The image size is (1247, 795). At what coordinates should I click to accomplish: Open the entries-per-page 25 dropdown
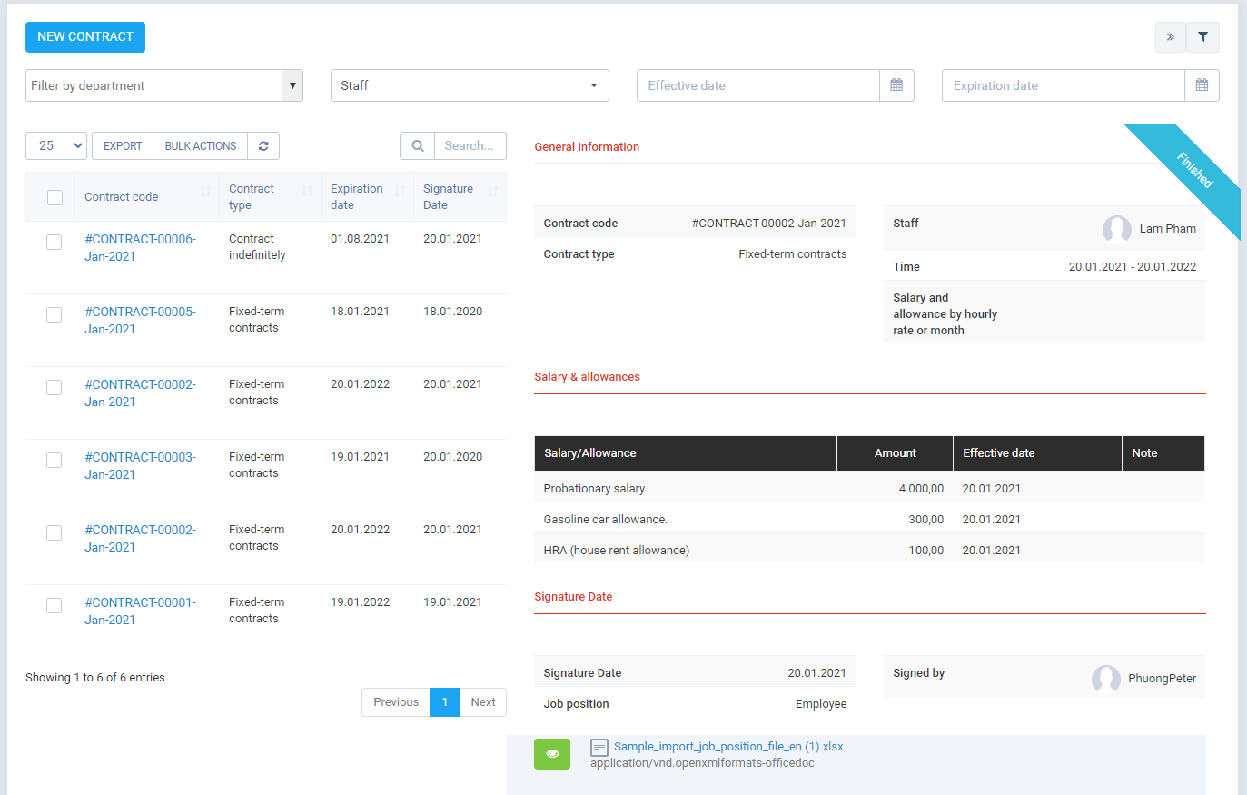[x=55, y=145]
